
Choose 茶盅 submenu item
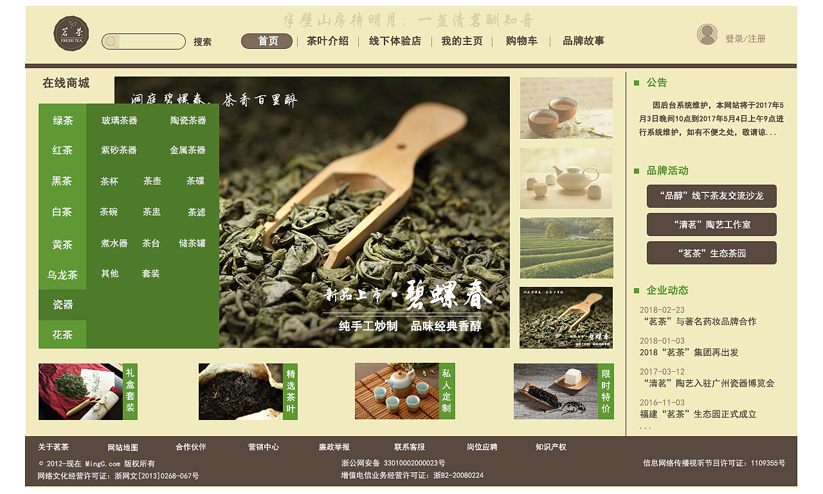pyautogui.click(x=152, y=212)
